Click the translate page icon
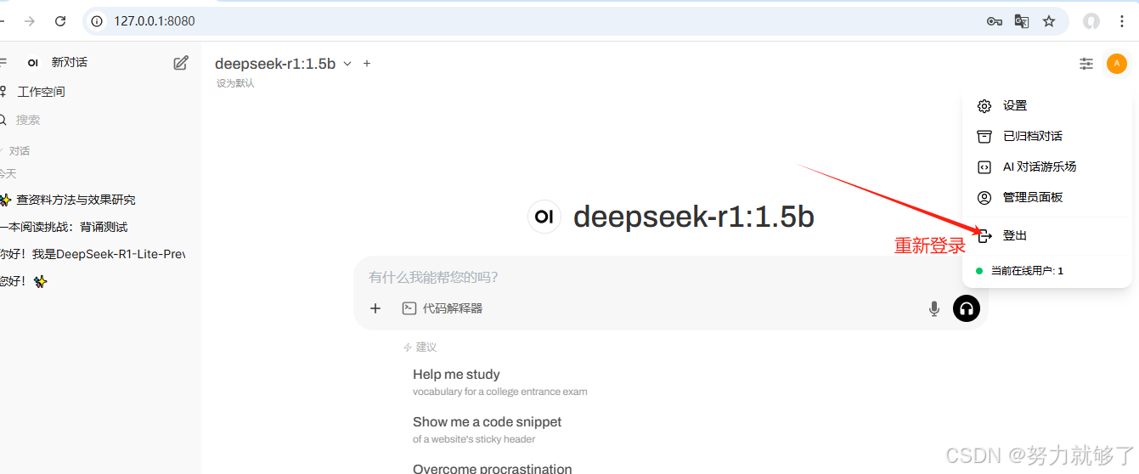This screenshot has height=474, width=1139. pyautogui.click(x=1022, y=21)
